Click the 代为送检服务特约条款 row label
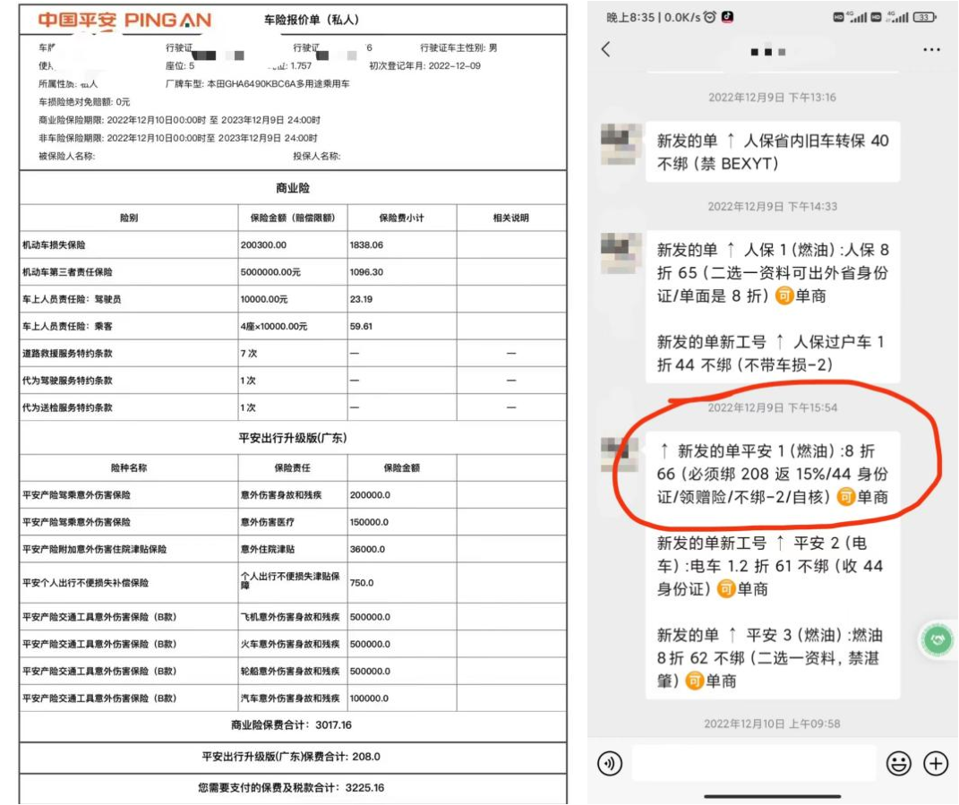Viewport: 959px width, 805px height. (x=67, y=407)
